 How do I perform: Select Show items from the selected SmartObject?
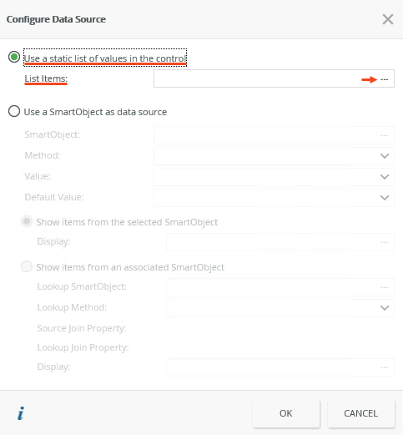point(27,221)
